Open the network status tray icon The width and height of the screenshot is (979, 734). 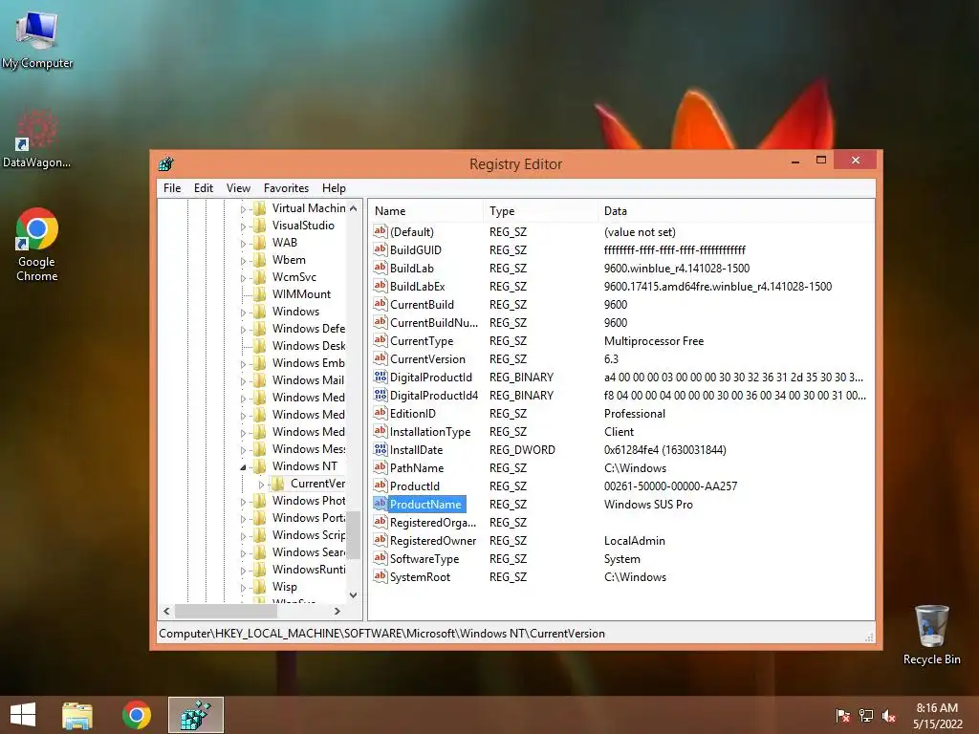tap(866, 716)
